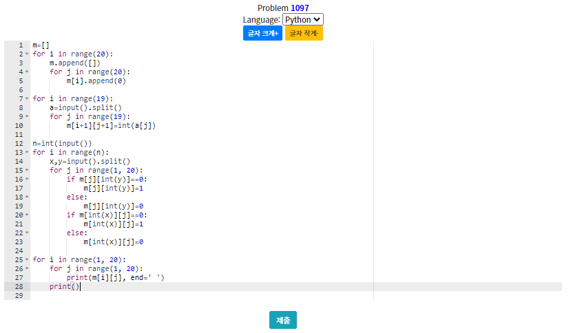Click 'if m[int(x)][j]==0:' code text
The width and height of the screenshot is (571, 333).
tap(107, 215)
